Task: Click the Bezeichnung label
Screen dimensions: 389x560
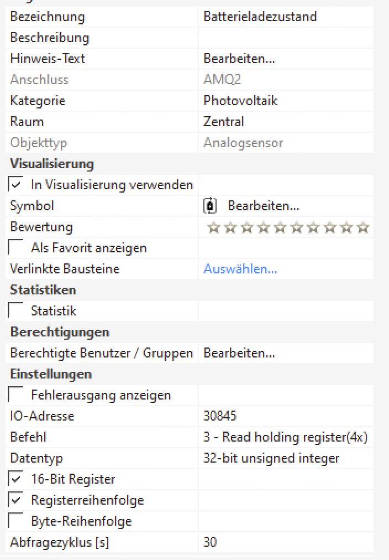Action: tap(48, 17)
